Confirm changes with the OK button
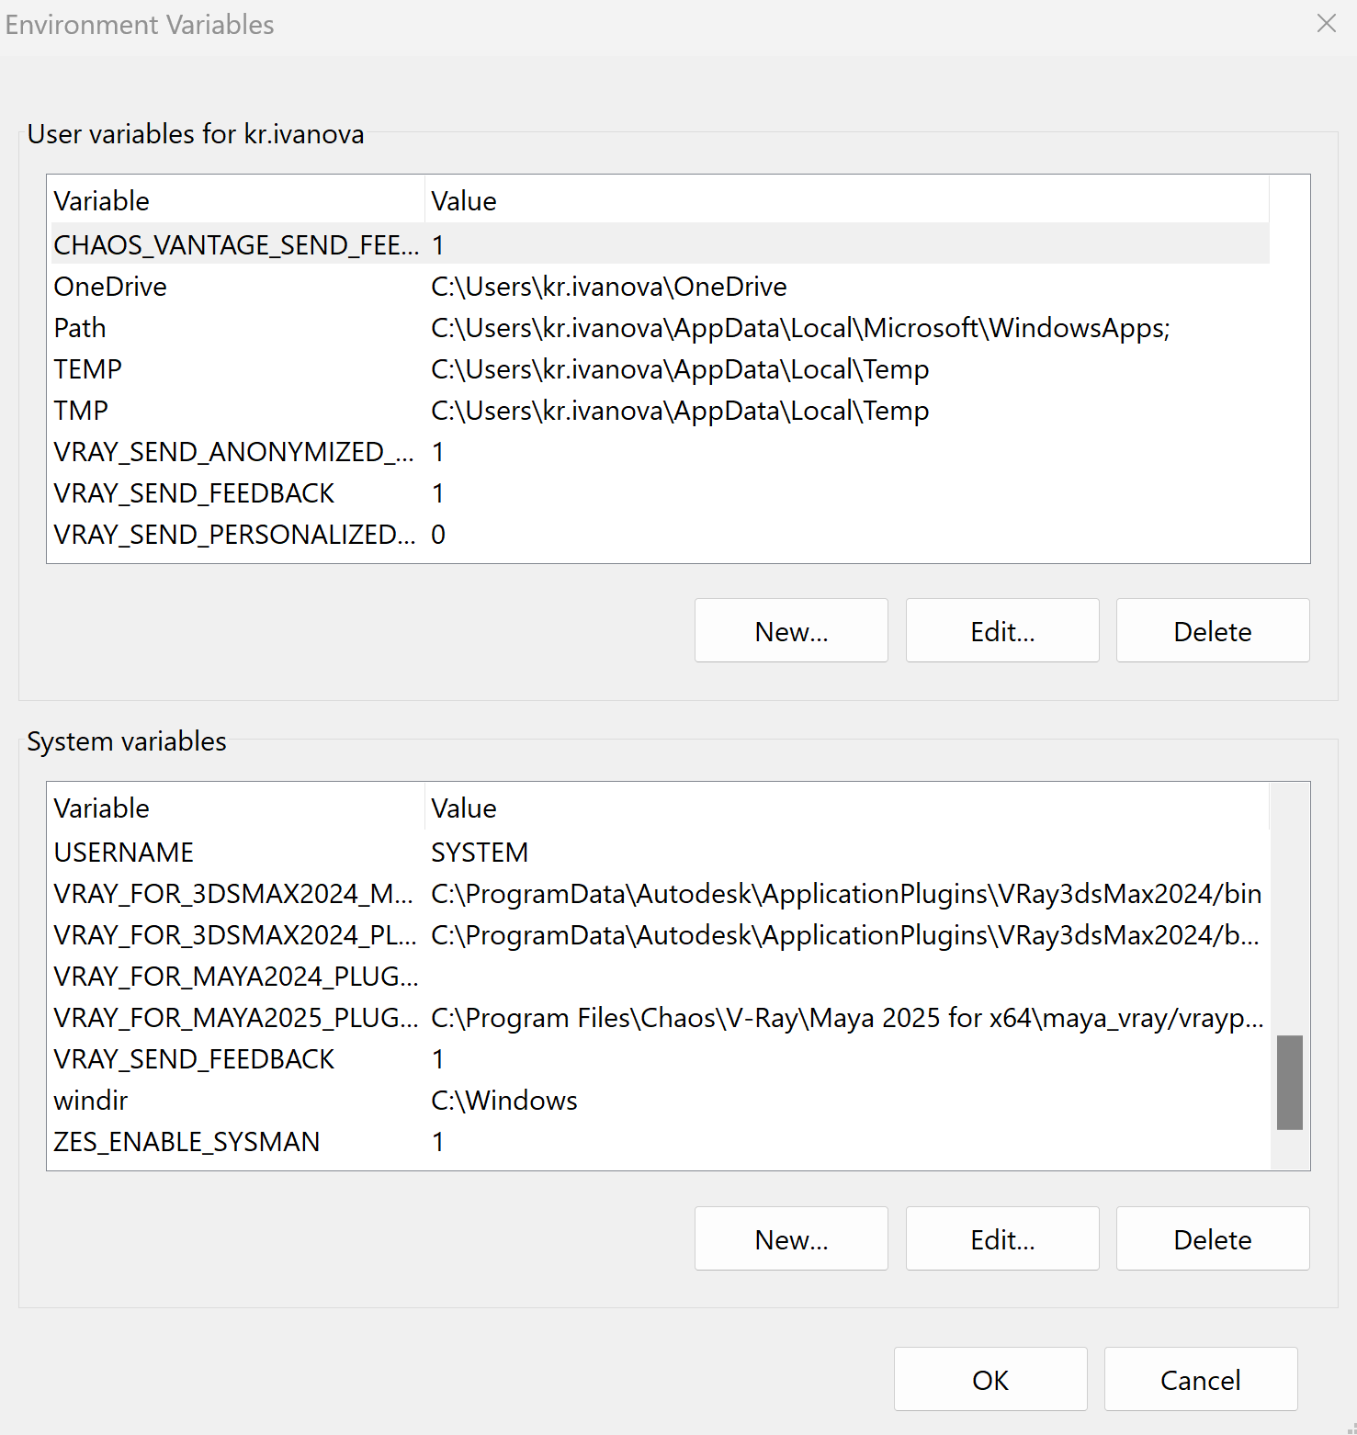Viewport: 1357px width, 1435px height. click(990, 1379)
